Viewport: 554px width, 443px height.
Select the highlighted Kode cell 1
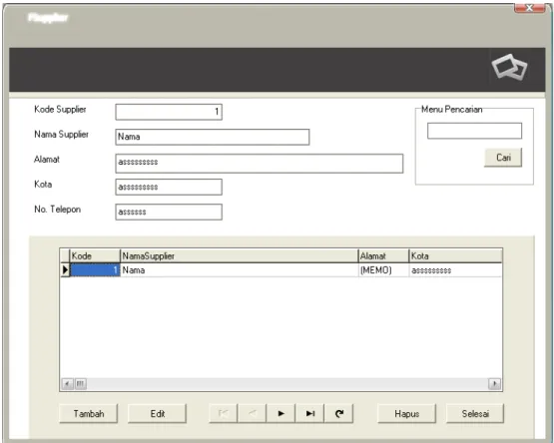(x=95, y=270)
